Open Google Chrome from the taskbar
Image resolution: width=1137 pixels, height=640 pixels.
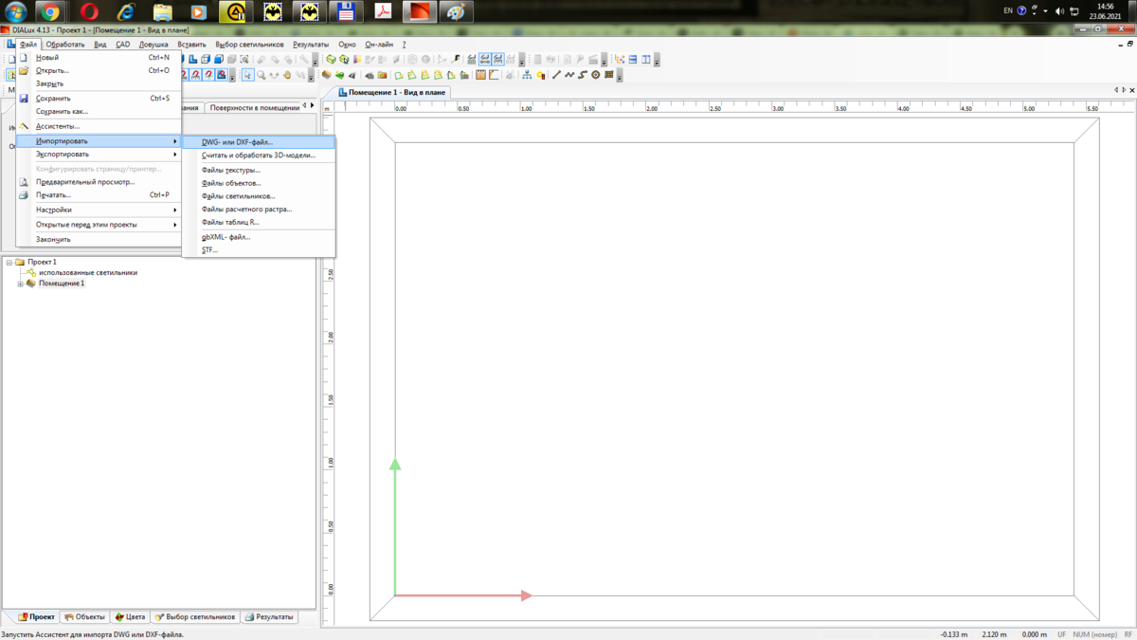50,12
